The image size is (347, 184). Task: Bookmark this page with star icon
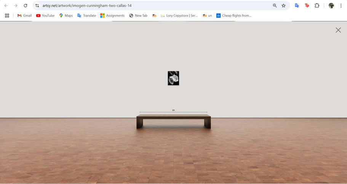[x=283, y=6]
